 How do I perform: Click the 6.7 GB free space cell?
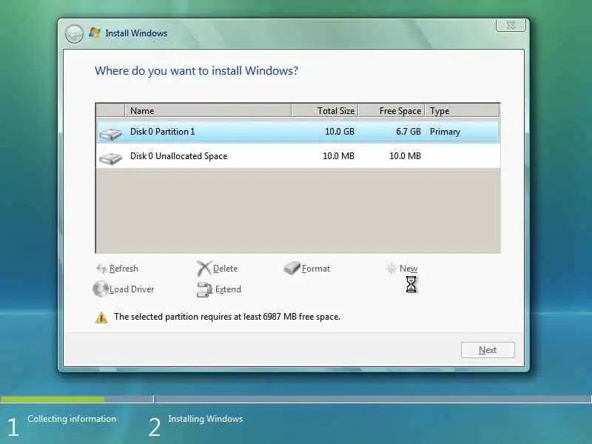pyautogui.click(x=408, y=132)
